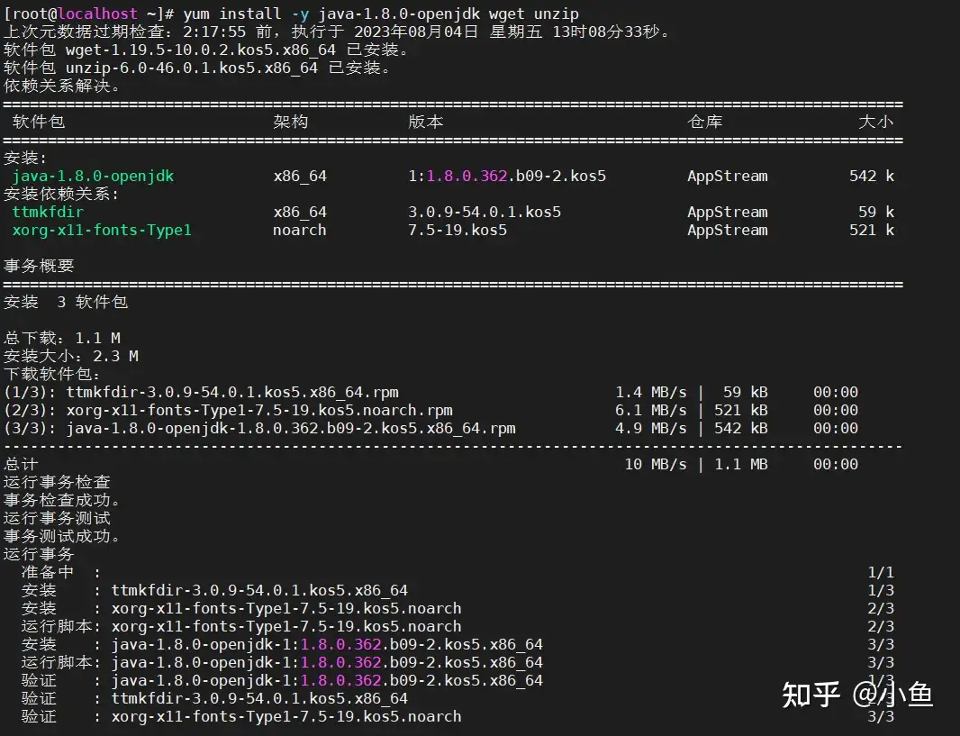The image size is (960, 736).
Task: Select xorg-x11-fonts-Type1 package name
Action: click(x=99, y=230)
